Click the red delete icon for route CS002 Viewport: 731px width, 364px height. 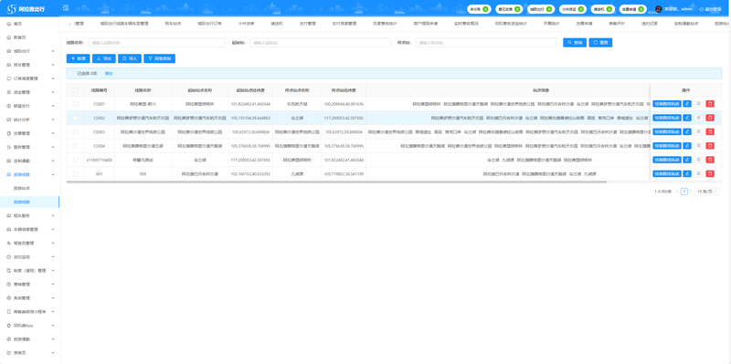coord(710,119)
